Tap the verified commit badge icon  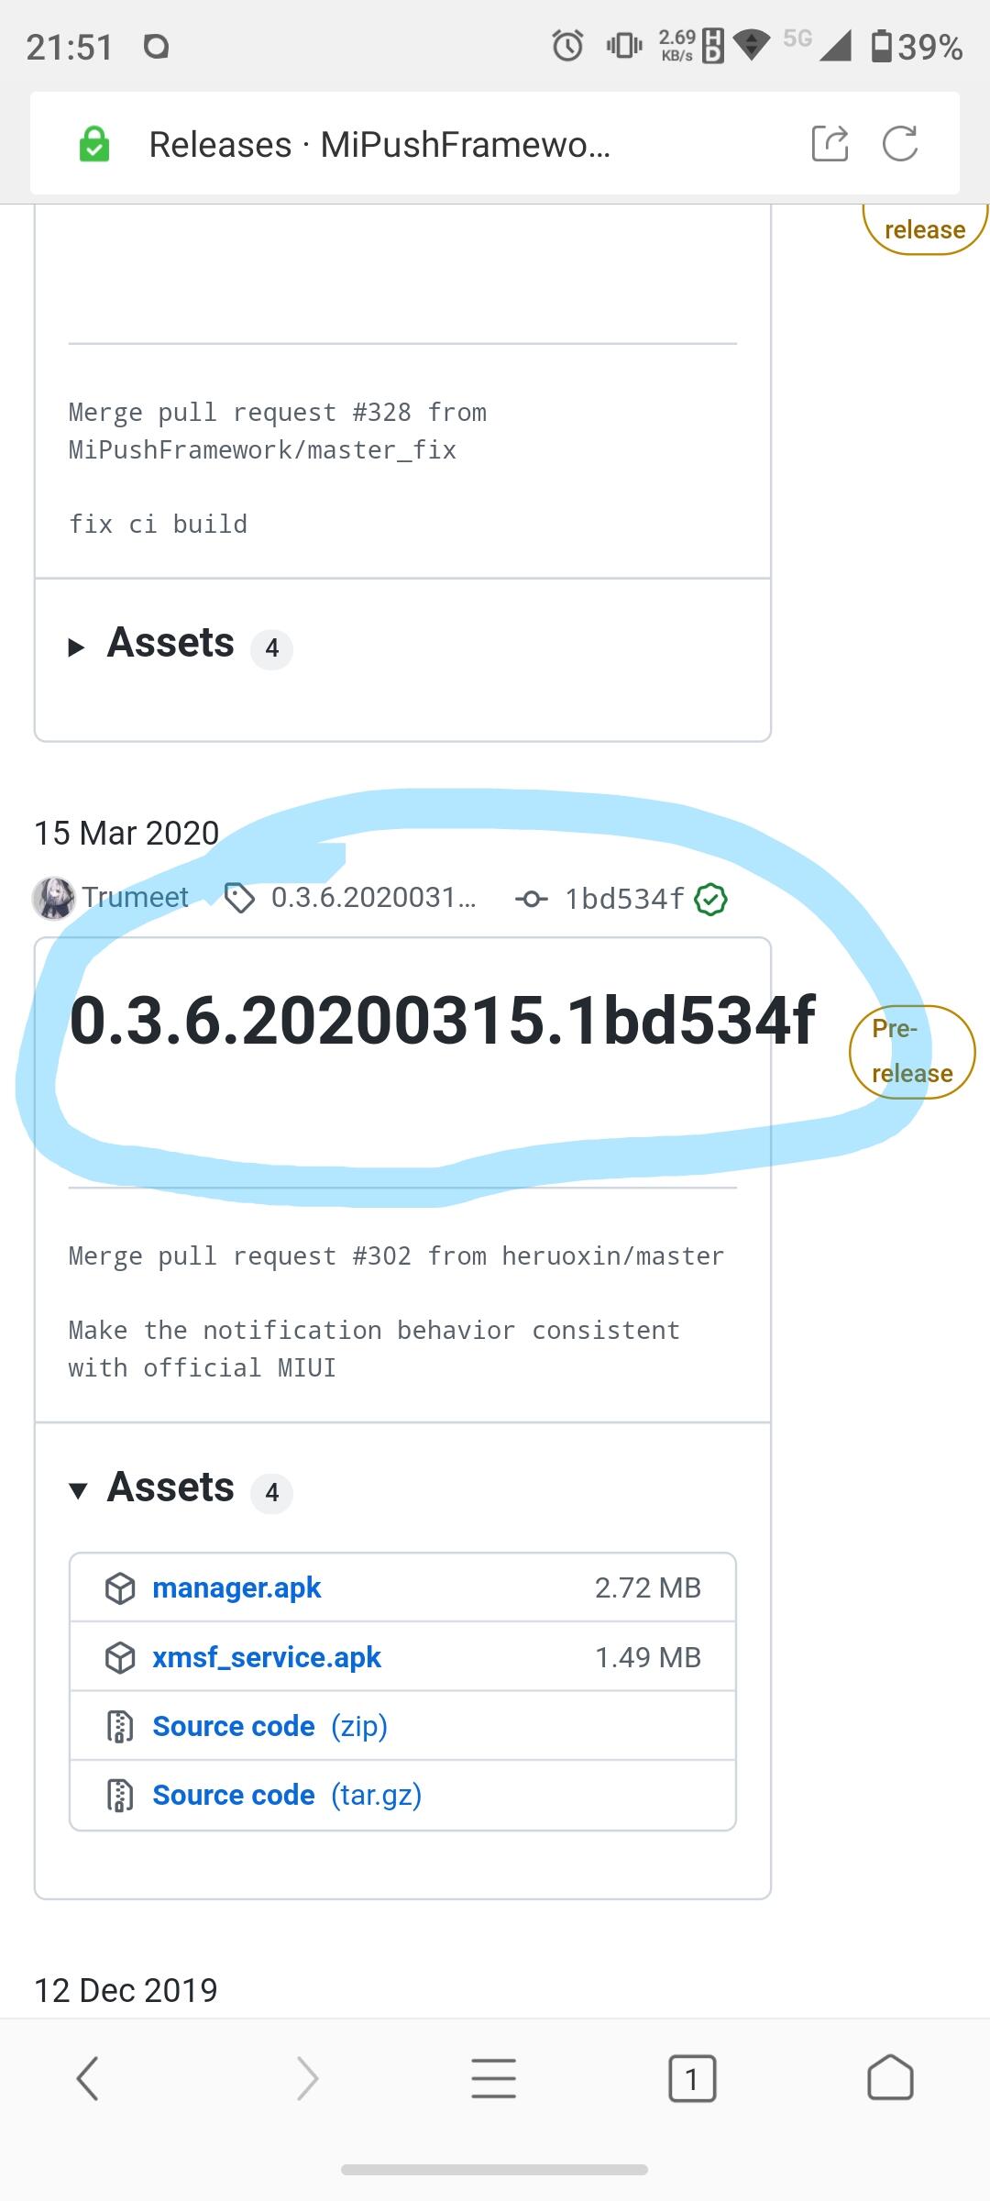click(x=711, y=900)
